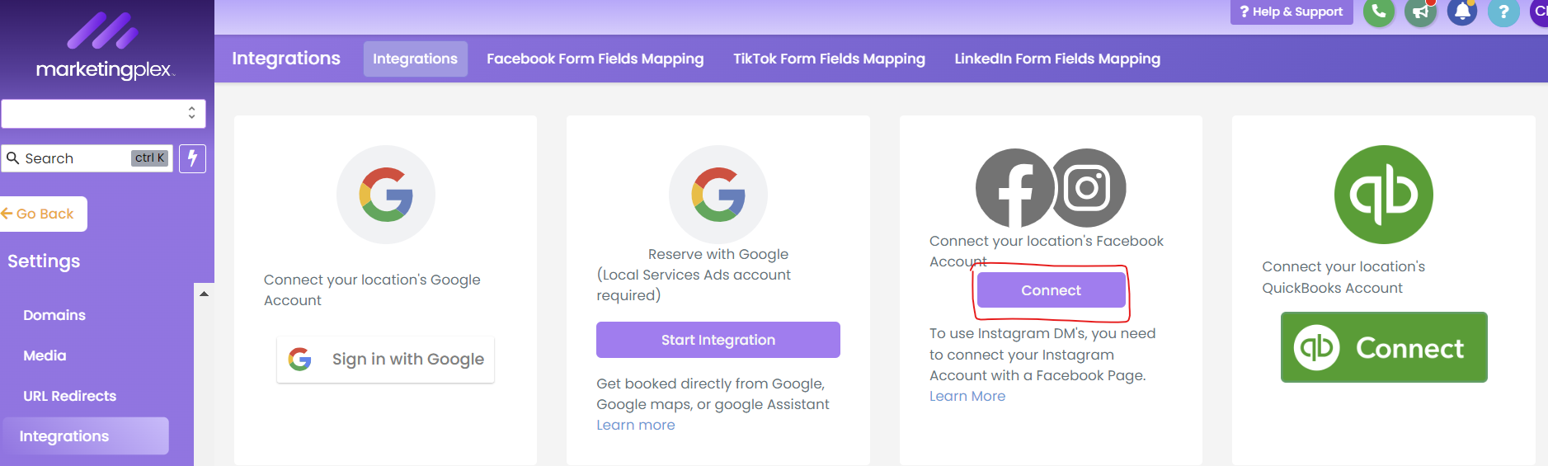
Task: Click the marketingplex logo
Action: pyautogui.click(x=105, y=45)
